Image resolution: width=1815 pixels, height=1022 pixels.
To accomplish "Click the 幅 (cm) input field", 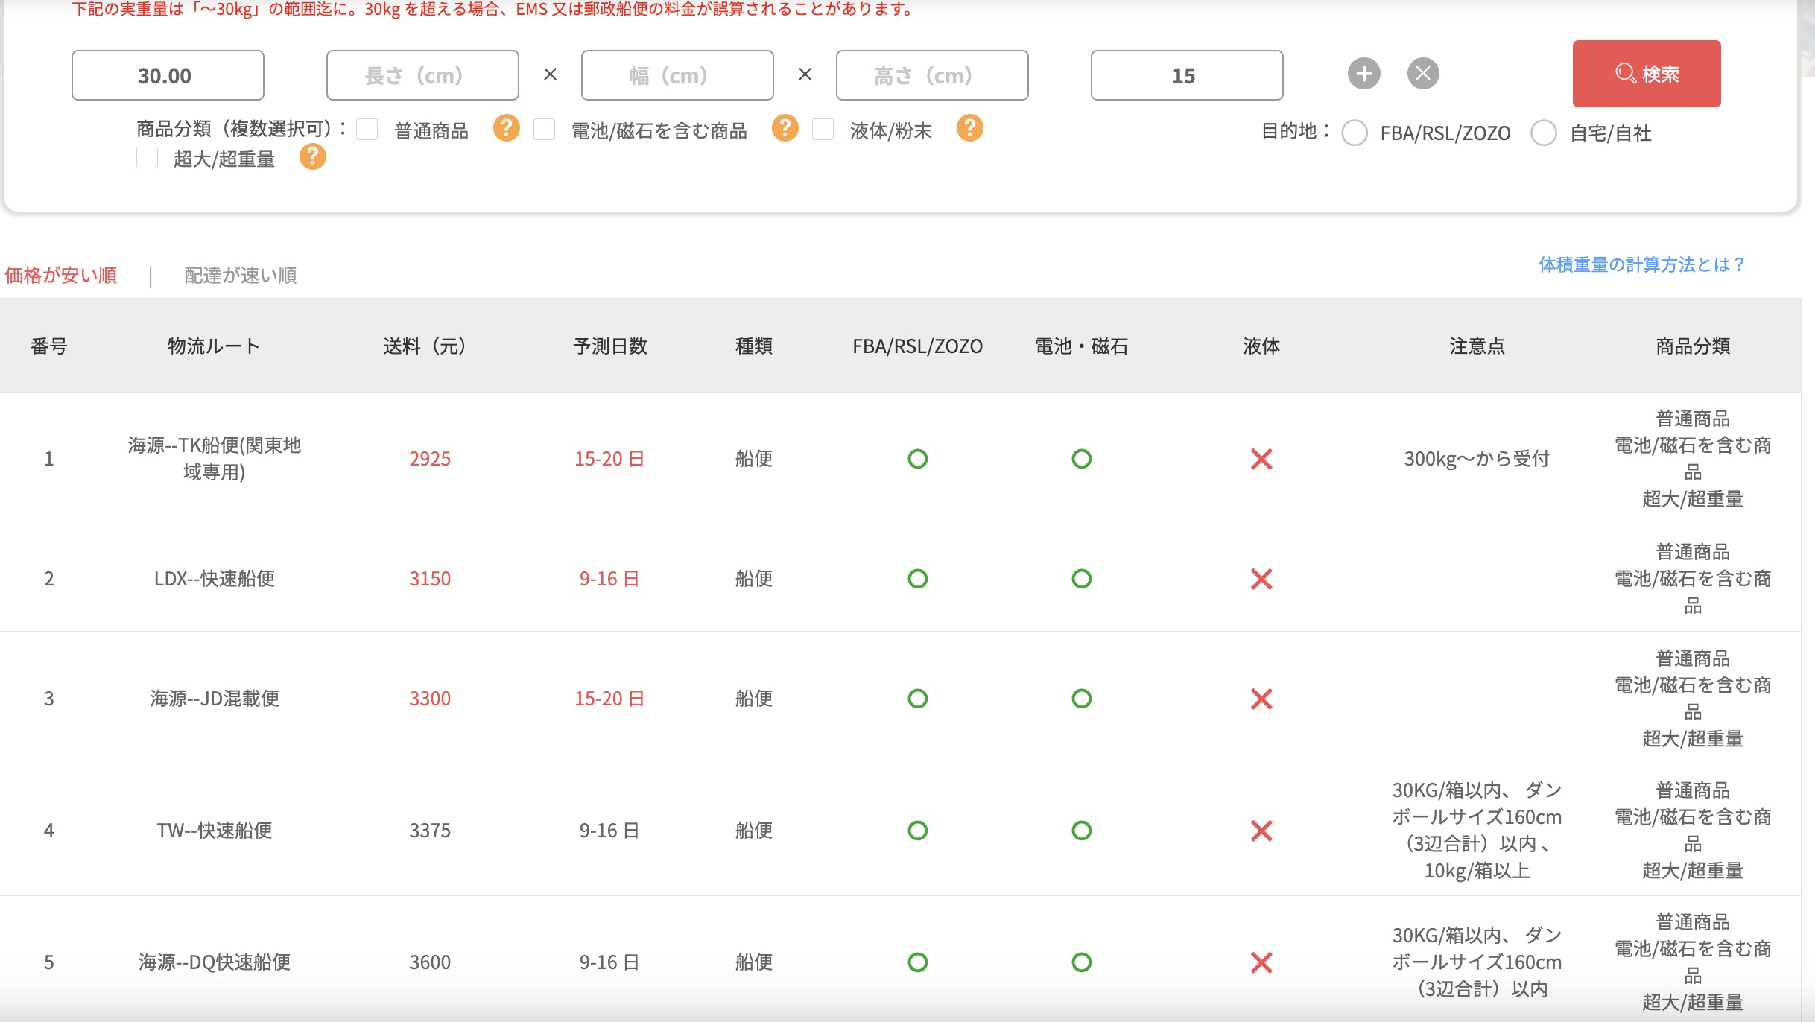I will tap(677, 75).
